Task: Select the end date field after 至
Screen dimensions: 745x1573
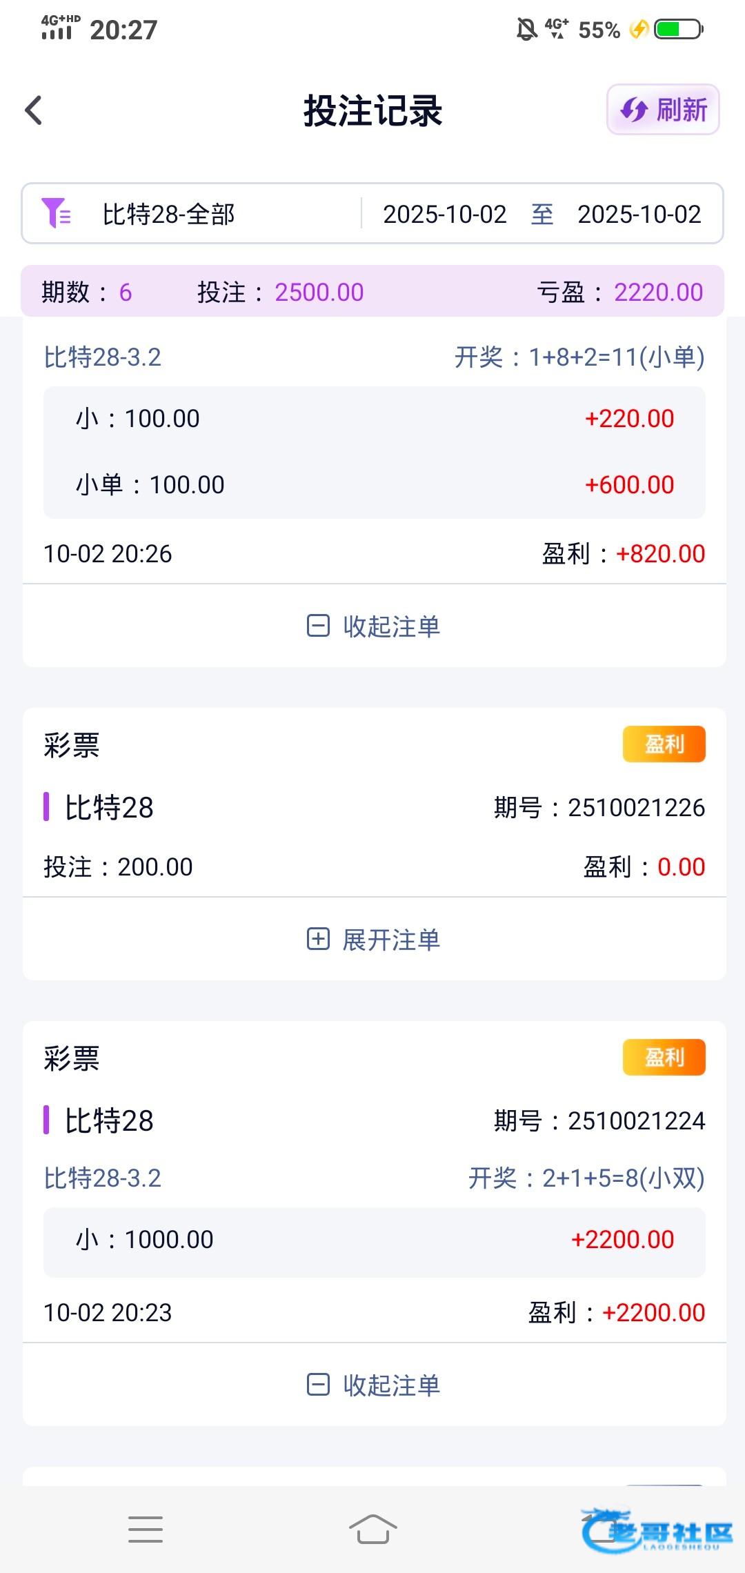Action: 639,215
